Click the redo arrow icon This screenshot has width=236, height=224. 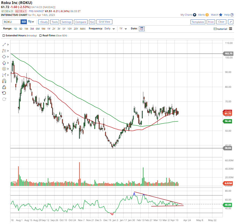pos(4,99)
